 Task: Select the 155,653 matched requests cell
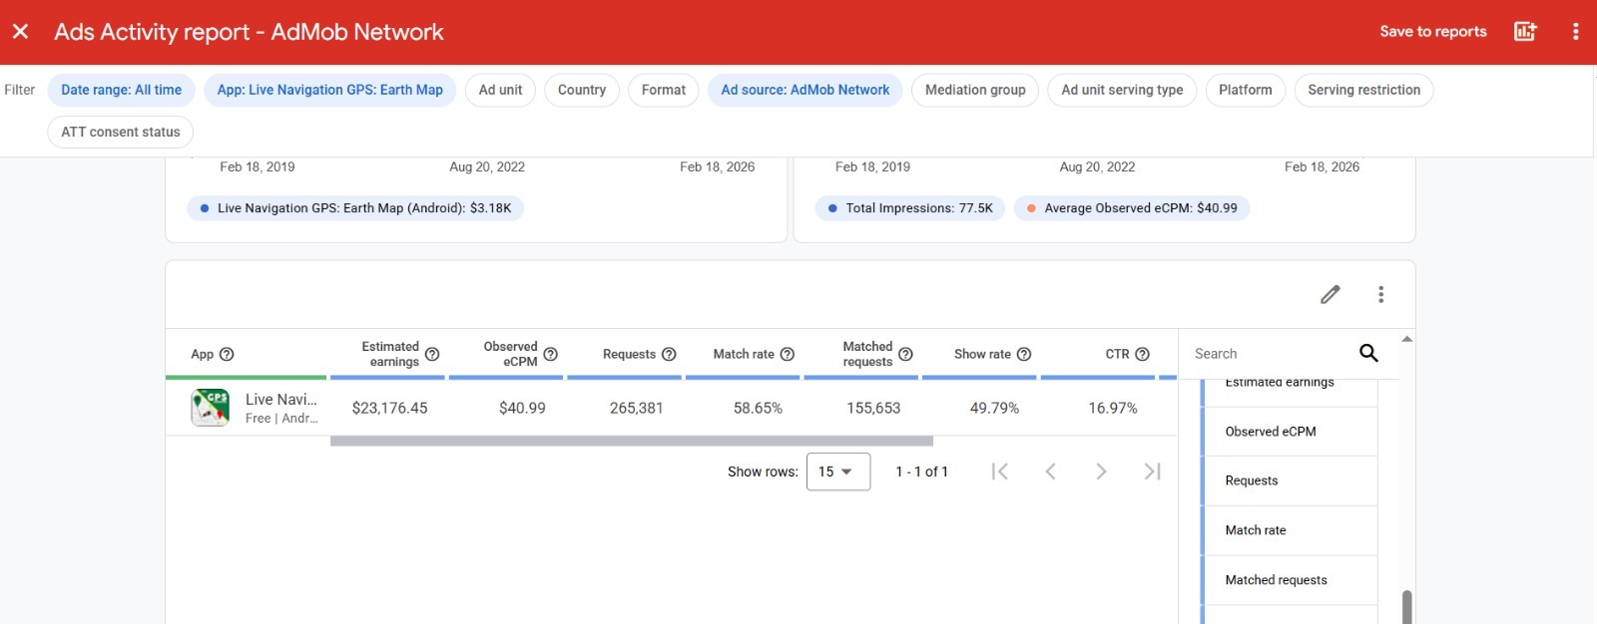(873, 408)
